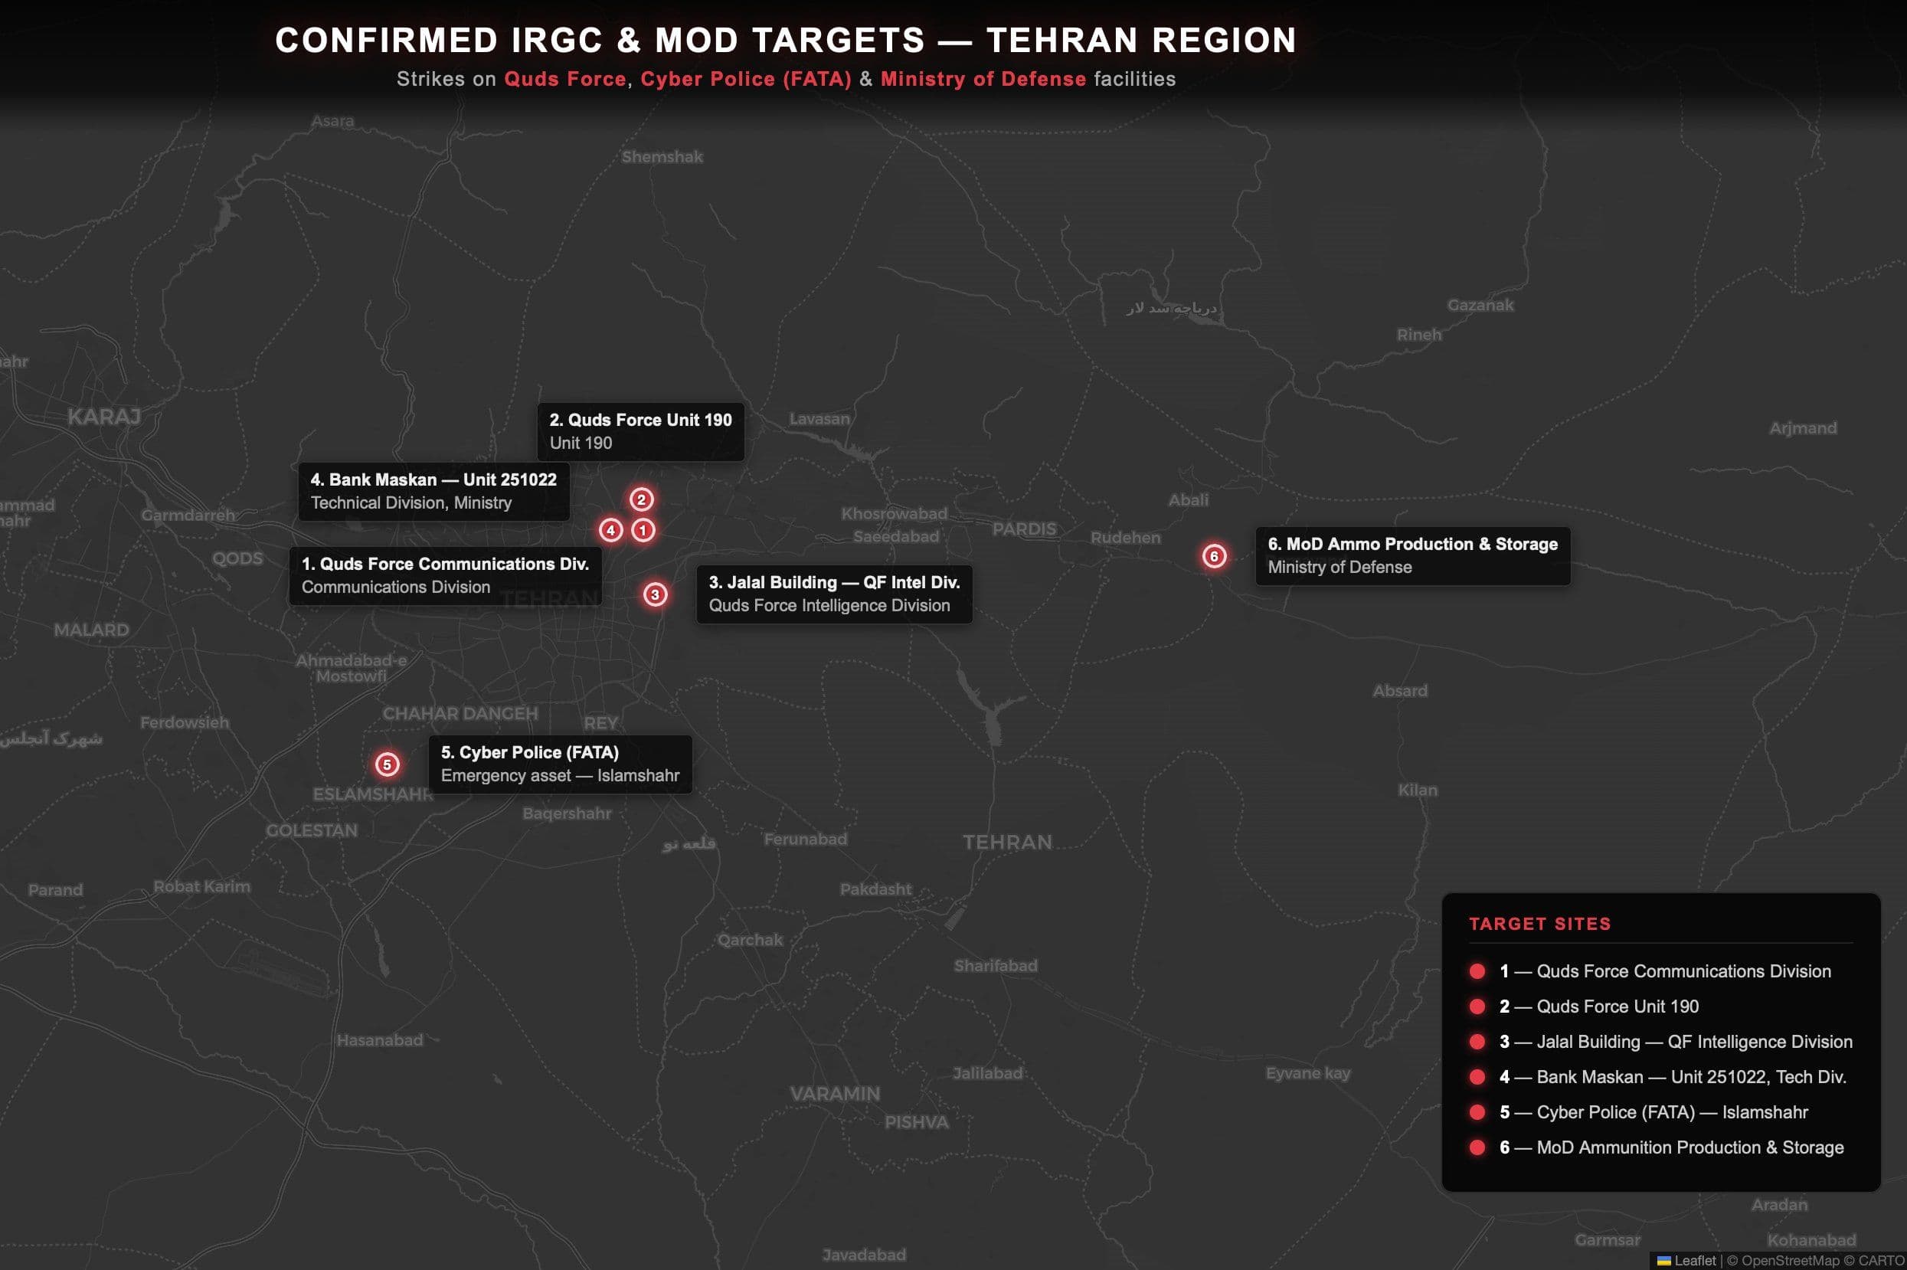Select legend text 'Jalal Building — QF Intelligence Division'
The image size is (1907, 1270).
(1694, 1042)
